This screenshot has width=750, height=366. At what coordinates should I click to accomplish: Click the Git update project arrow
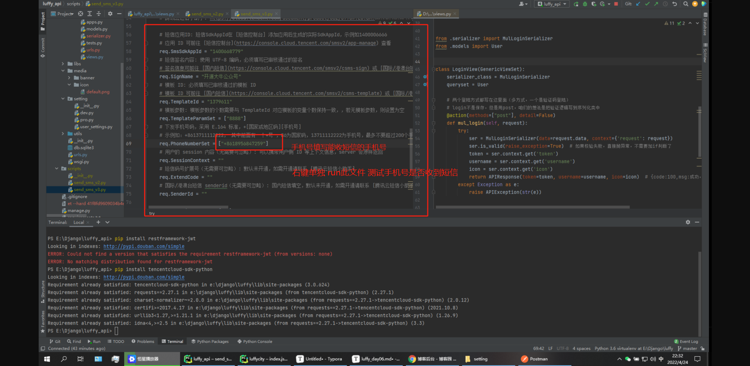[x=638, y=4]
